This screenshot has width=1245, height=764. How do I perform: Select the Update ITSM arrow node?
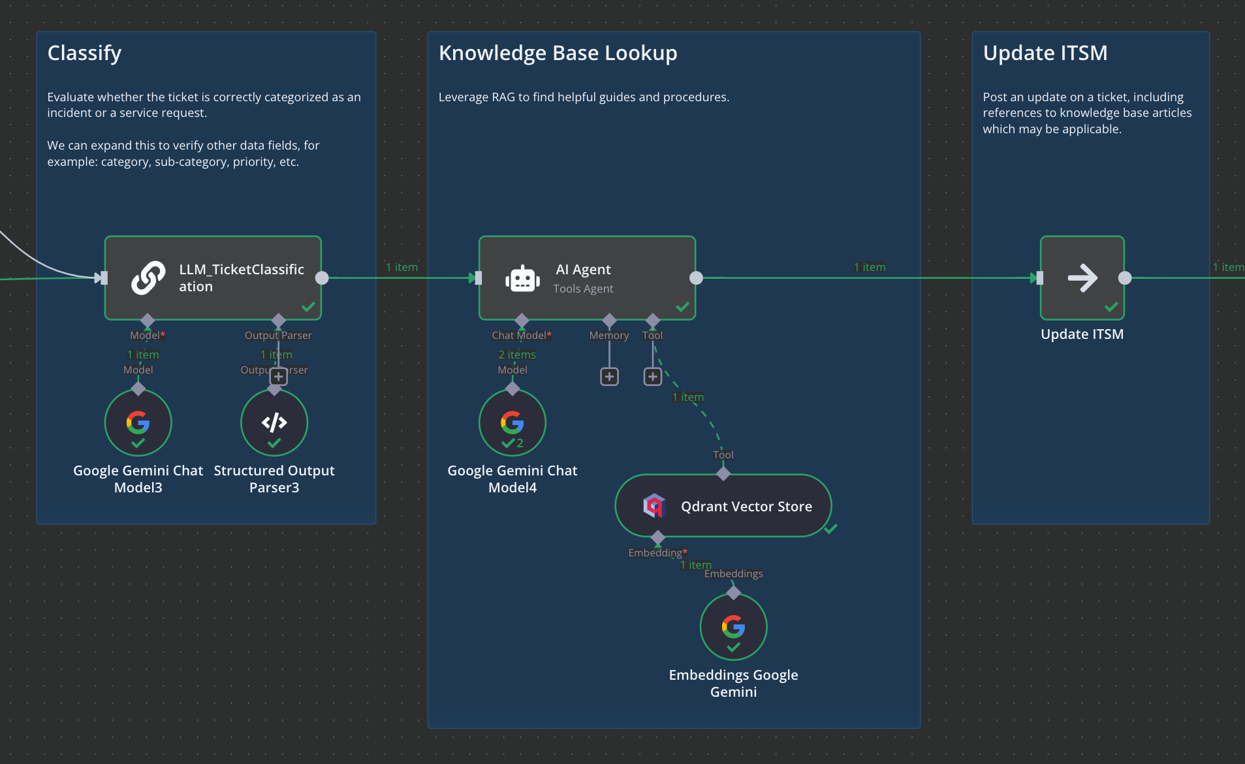point(1082,278)
